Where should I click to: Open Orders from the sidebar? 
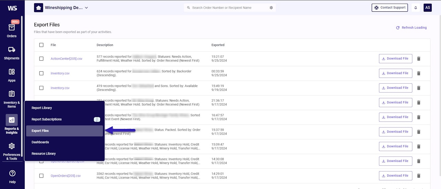coord(12,31)
